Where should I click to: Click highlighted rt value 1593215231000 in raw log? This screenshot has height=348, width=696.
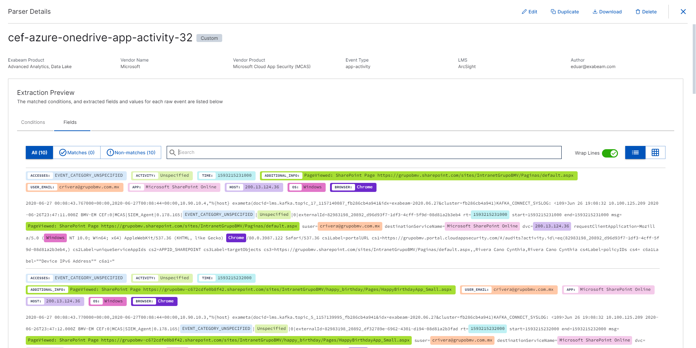click(490, 215)
